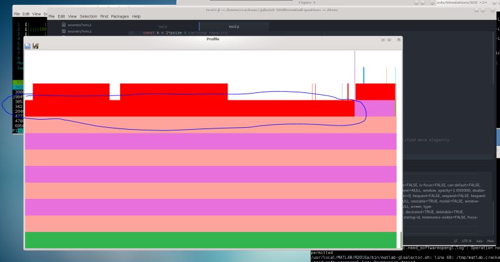This screenshot has height=262, width=500.
Task: Open the Selection menu in Atom
Action: [88, 17]
